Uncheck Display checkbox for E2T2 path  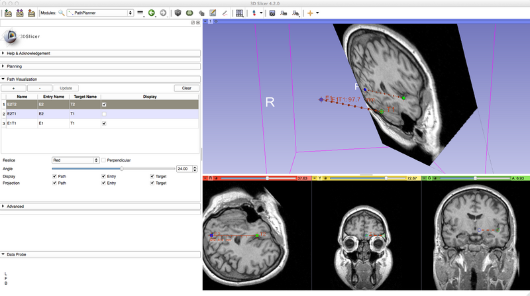[103, 105]
